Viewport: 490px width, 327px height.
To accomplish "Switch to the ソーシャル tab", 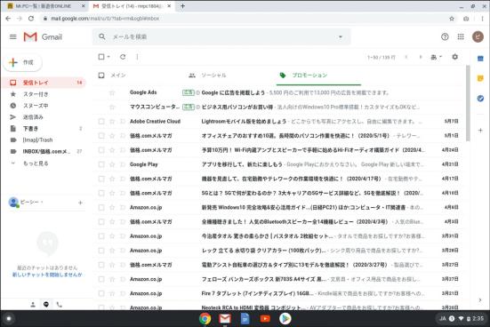I will (x=213, y=76).
